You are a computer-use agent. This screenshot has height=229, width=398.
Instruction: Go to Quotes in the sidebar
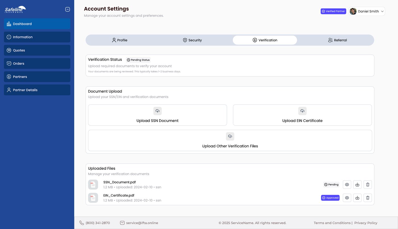[37, 50]
